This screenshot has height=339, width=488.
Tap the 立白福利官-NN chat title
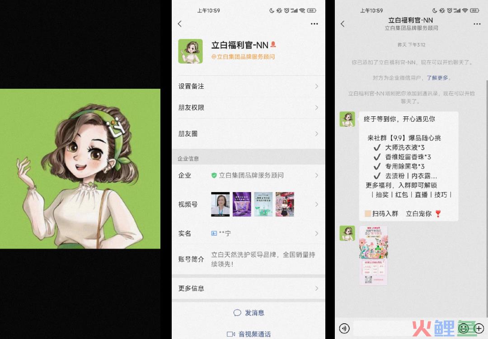[x=410, y=20]
